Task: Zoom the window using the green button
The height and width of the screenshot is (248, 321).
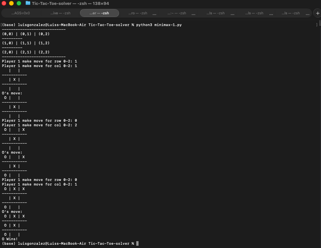Action: tap(19, 3)
